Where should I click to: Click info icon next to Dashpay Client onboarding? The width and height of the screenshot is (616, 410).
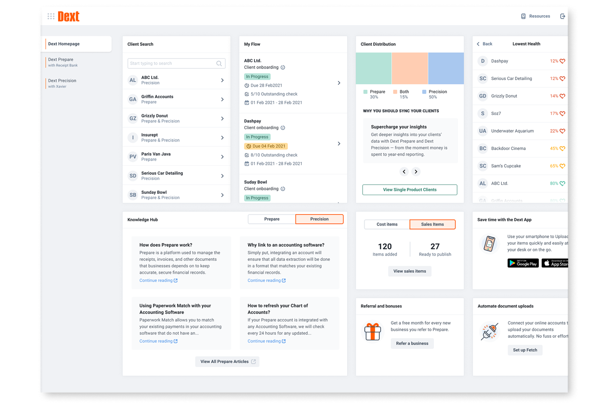coord(283,128)
